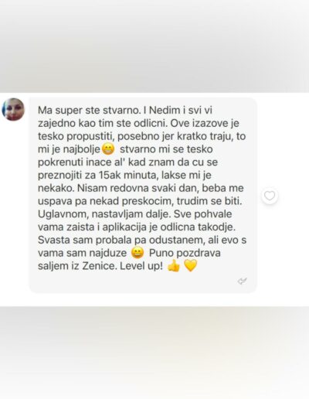Click the word "Zenice" in the message
This screenshot has width=309, height=399.
click(x=99, y=266)
